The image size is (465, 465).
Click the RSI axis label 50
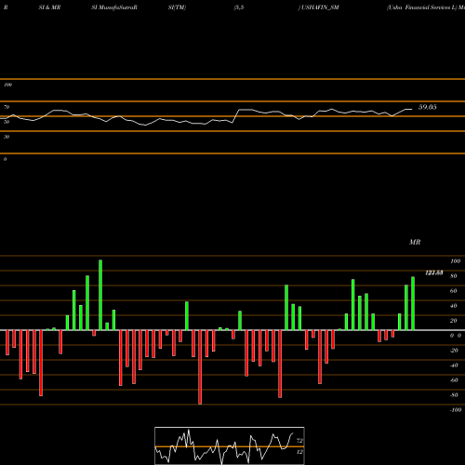point(7,122)
